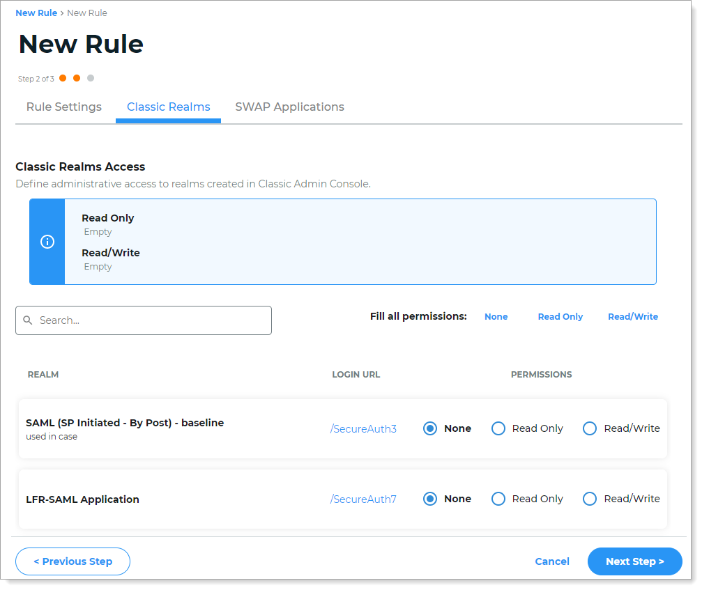
Task: Click the magnifier icon in the search box
Action: click(28, 320)
